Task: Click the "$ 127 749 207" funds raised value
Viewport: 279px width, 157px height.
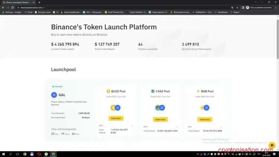Action: point(107,44)
